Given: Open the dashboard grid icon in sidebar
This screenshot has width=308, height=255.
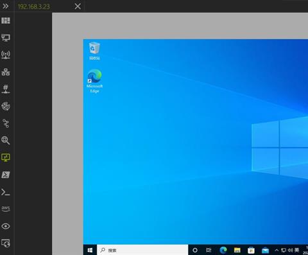Looking at the screenshot, I should 6,21.
